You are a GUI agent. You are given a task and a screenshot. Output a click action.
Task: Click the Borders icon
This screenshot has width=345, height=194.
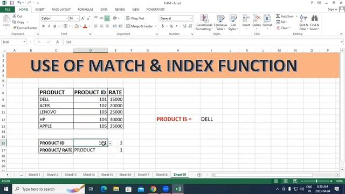coord(65,26)
